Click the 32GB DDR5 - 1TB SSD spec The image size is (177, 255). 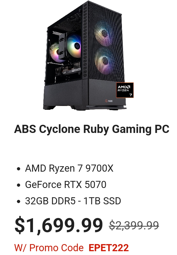tap(73, 201)
